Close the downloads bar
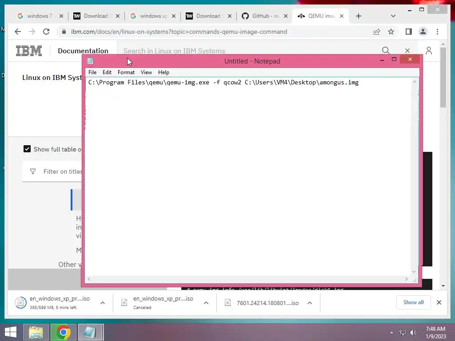Viewport: 455px width, 341px height. [439, 302]
